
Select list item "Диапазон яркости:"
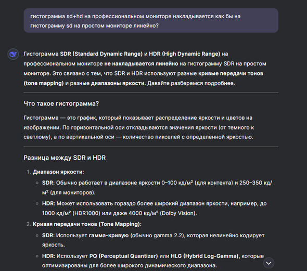58,172
